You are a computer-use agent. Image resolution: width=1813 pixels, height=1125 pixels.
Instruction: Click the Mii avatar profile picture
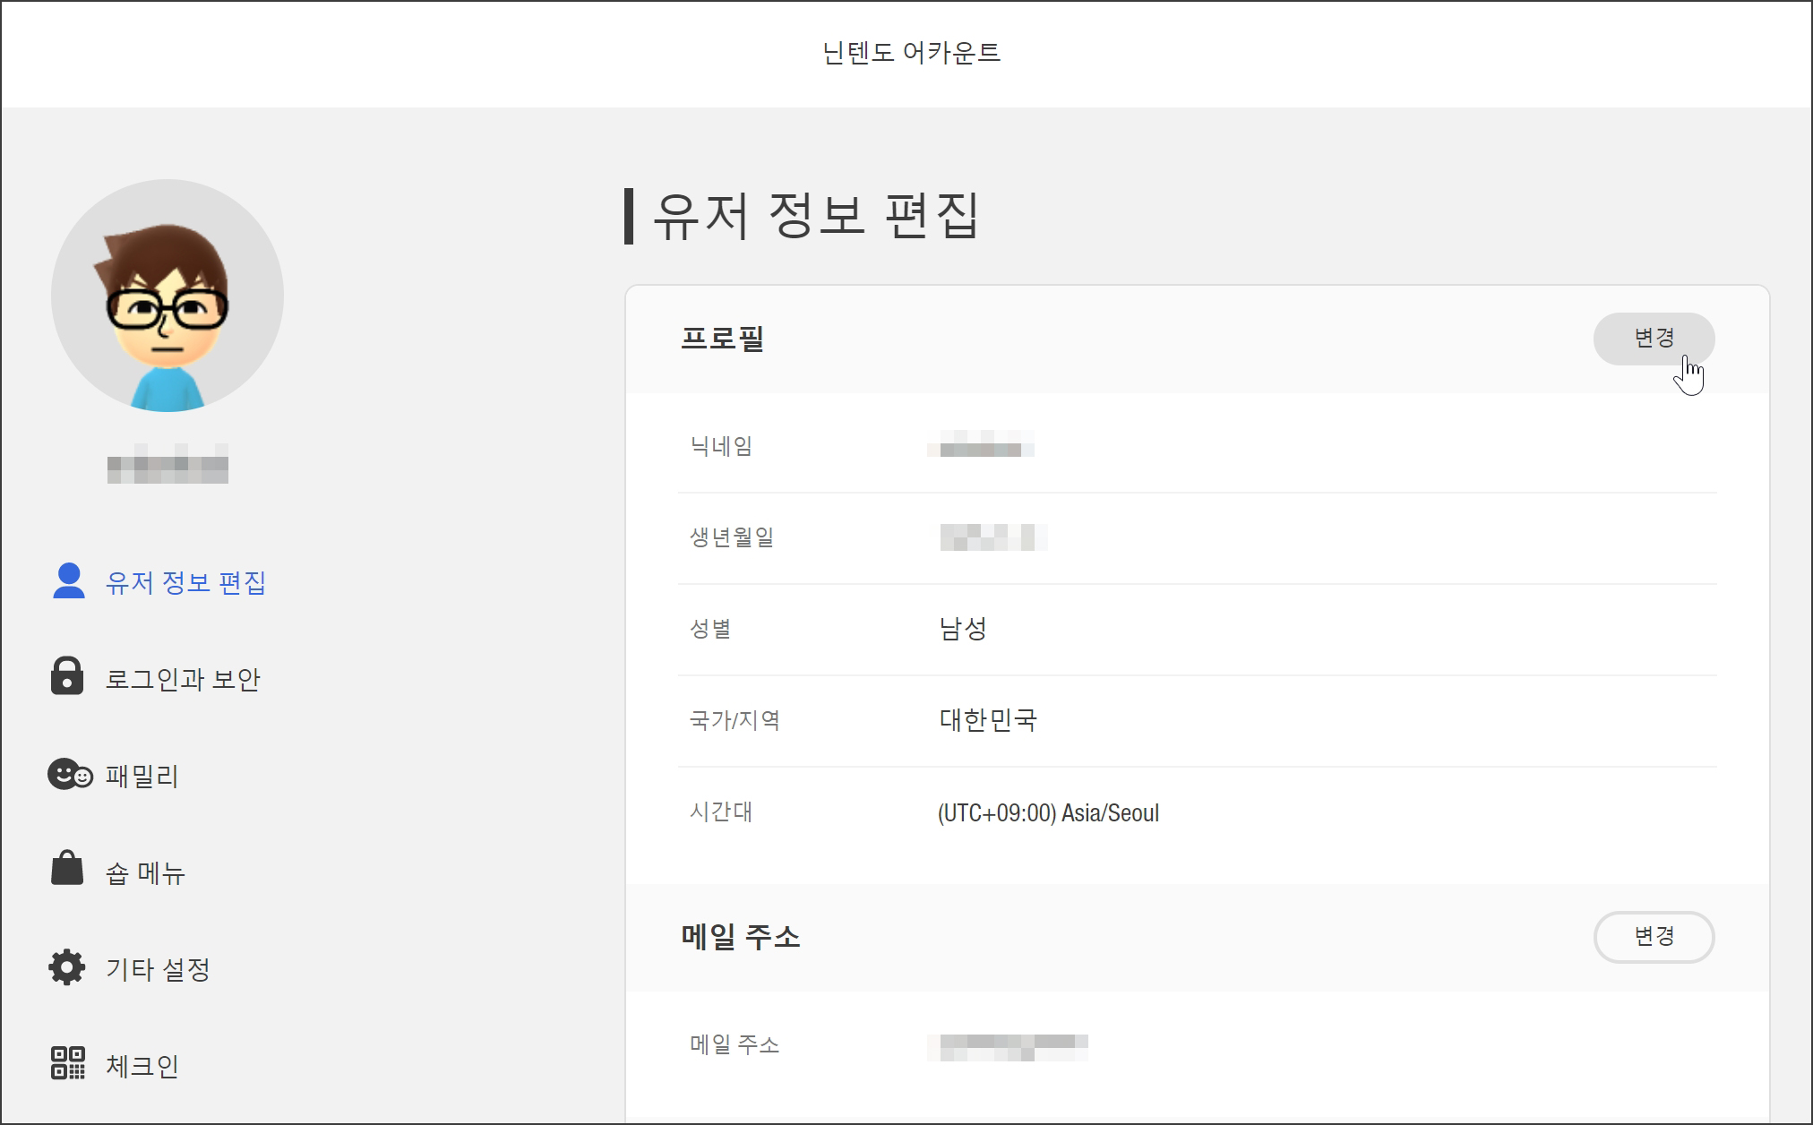[x=168, y=296]
